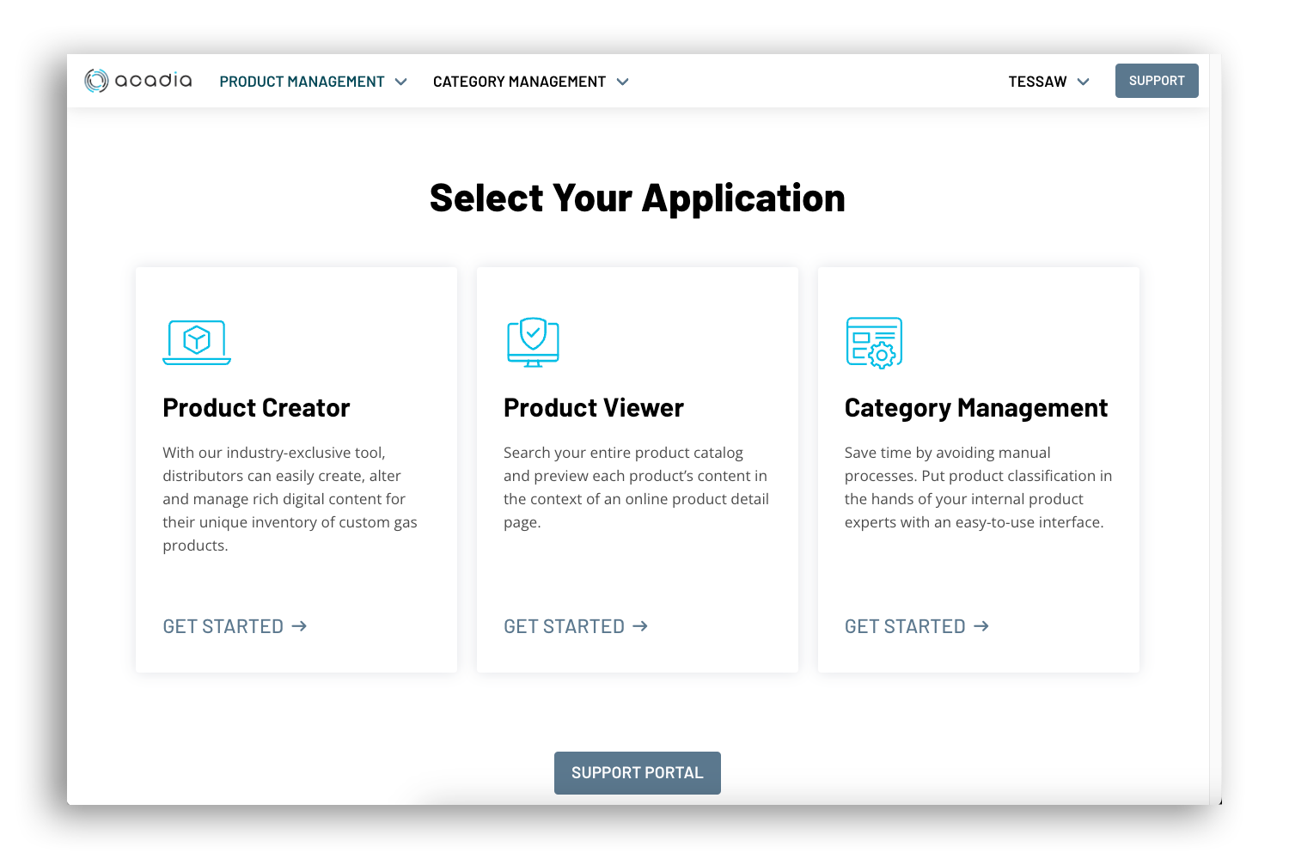1289x859 pixels.
Task: Expand the Product Management chevron
Action: (x=400, y=82)
